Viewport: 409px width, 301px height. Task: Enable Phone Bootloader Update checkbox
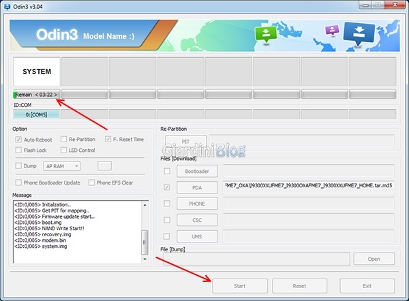click(x=18, y=183)
